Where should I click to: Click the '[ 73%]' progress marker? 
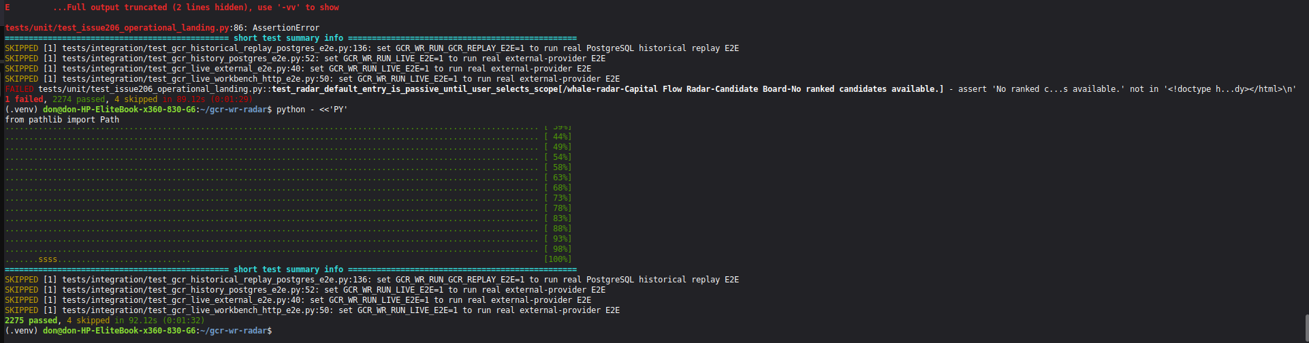[x=558, y=198]
